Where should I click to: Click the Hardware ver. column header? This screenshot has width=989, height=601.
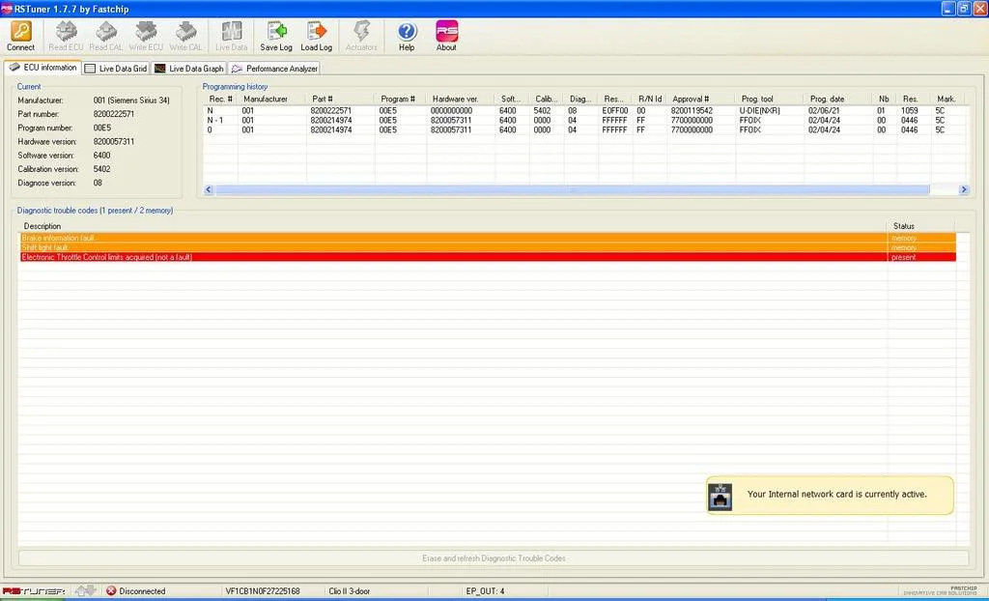pyautogui.click(x=461, y=100)
